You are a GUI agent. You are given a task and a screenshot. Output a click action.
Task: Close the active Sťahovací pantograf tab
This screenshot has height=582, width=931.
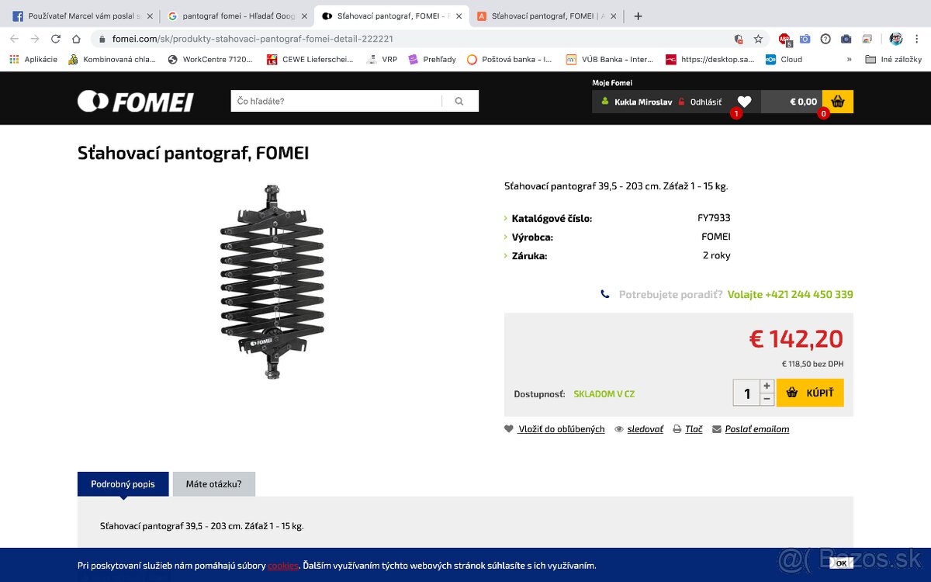click(459, 16)
